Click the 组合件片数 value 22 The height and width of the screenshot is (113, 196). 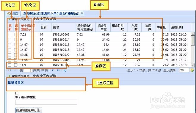(x=125, y=40)
